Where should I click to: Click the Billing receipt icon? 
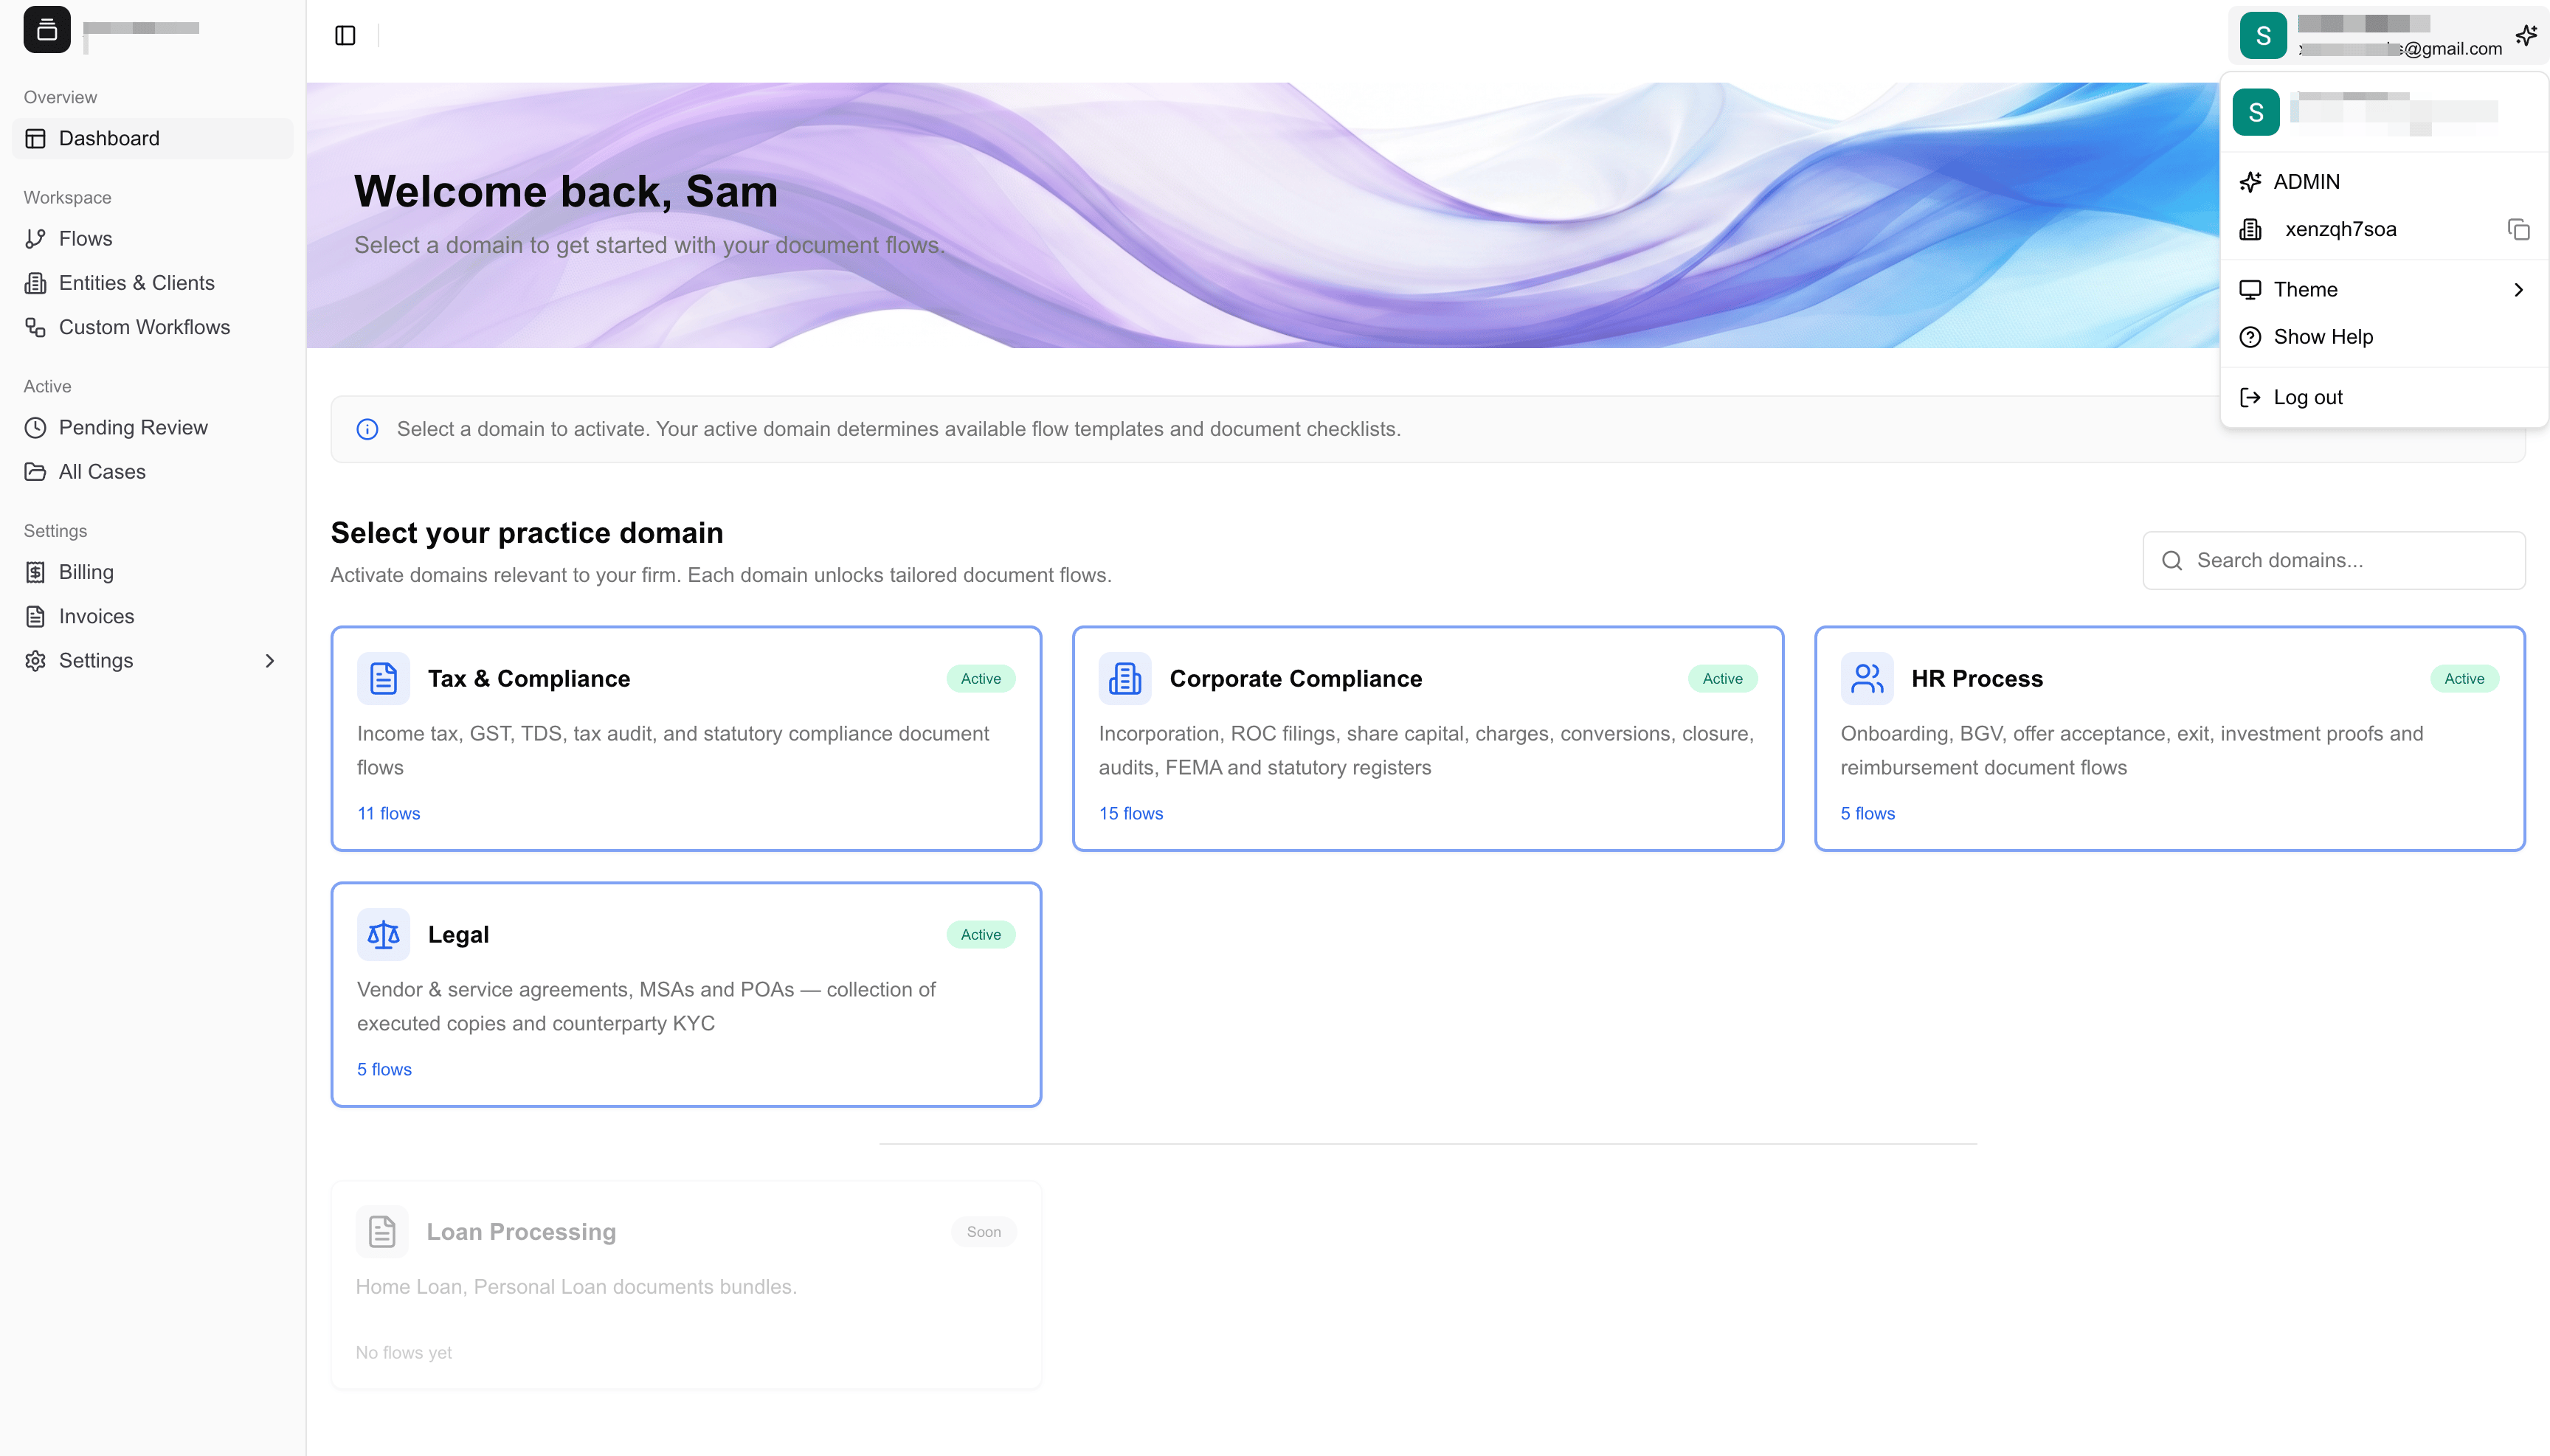36,572
